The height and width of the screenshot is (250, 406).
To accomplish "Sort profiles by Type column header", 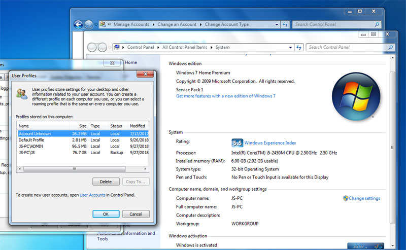I will 98,126.
